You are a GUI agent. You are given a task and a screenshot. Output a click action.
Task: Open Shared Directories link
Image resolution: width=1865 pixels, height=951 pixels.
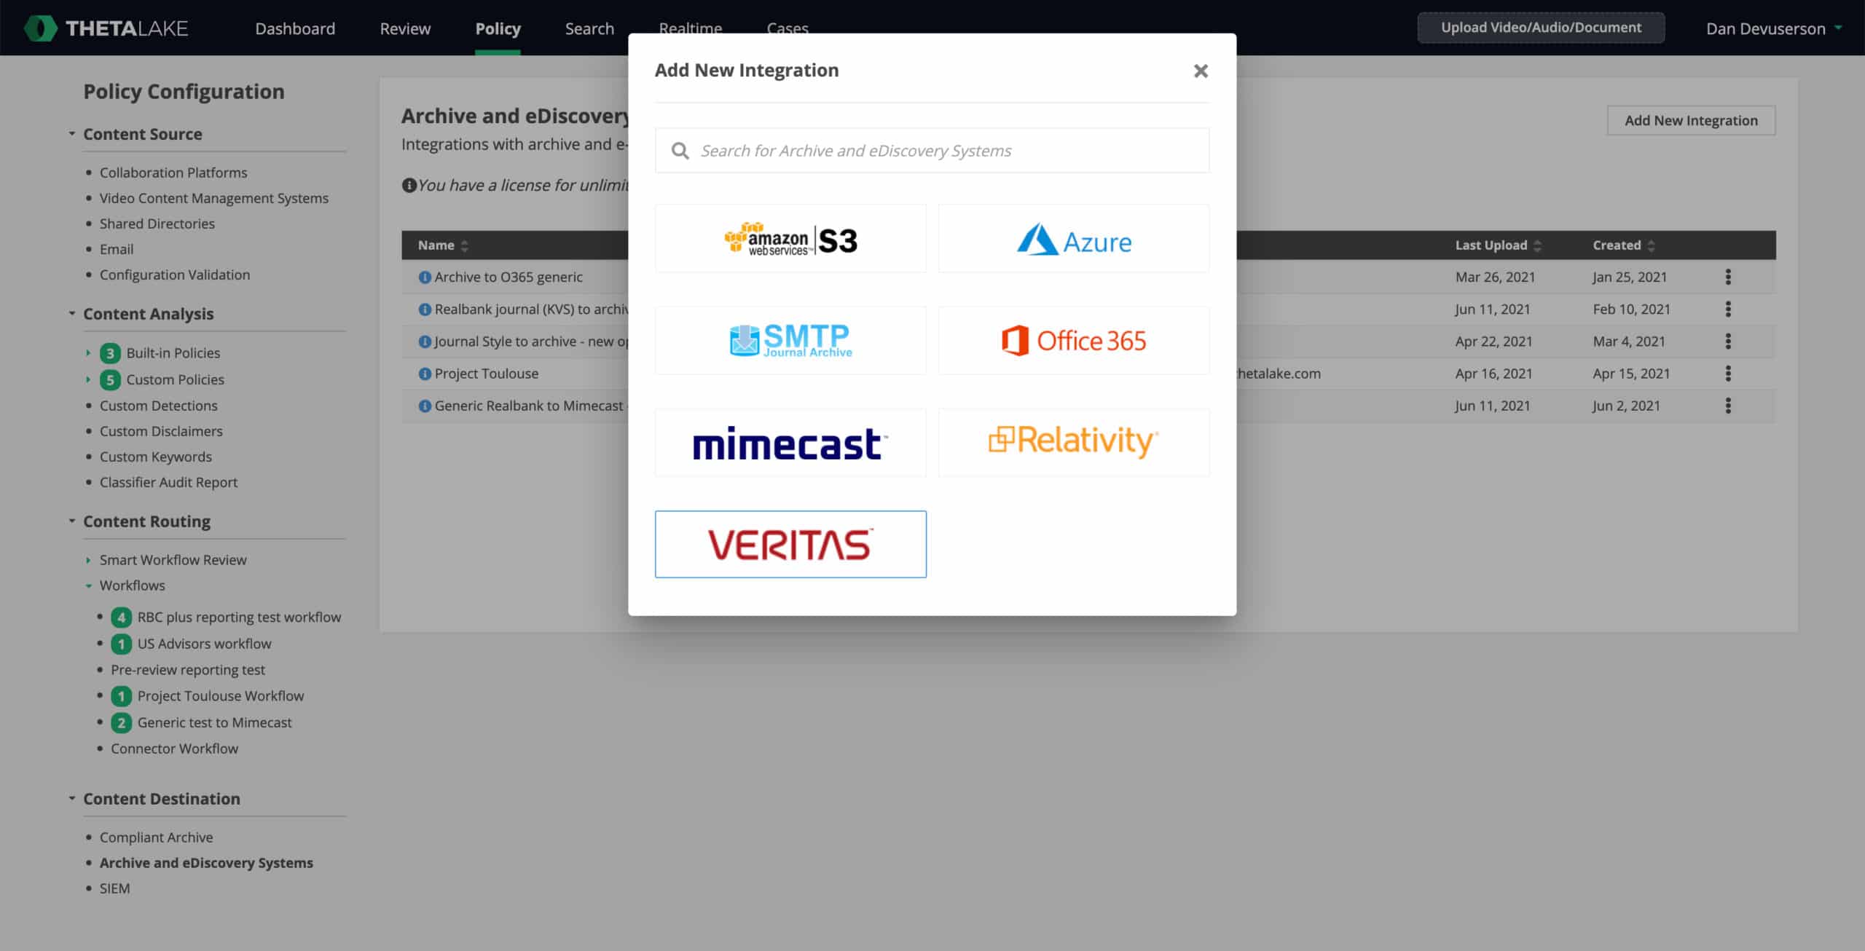pos(157,224)
